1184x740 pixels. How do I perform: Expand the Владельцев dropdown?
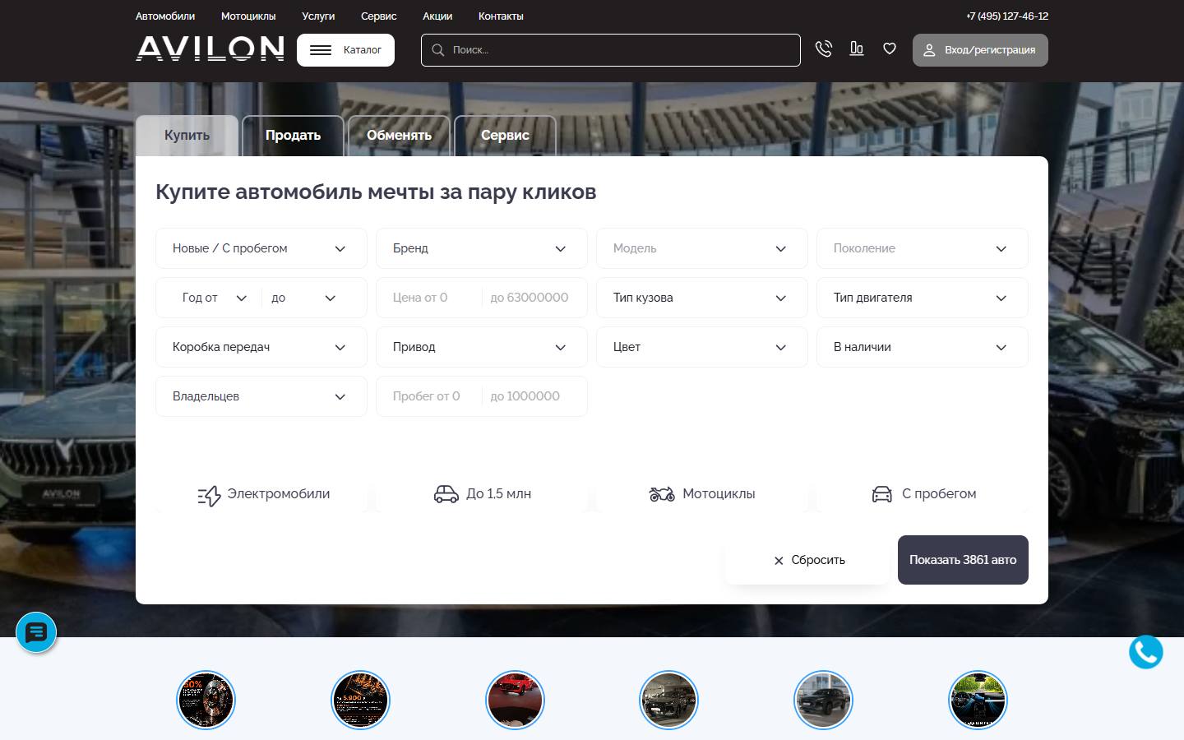[x=261, y=396]
